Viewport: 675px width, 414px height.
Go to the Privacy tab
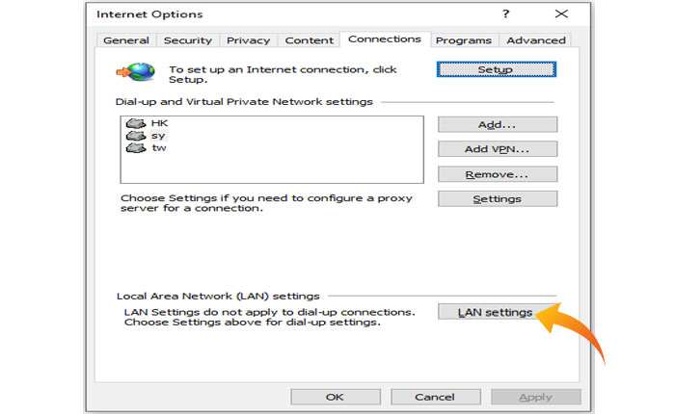click(x=248, y=40)
